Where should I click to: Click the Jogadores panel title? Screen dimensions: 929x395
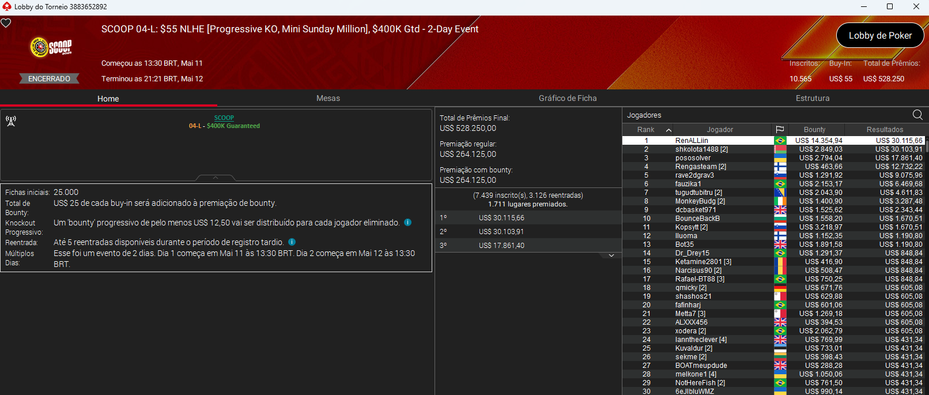pyautogui.click(x=644, y=115)
